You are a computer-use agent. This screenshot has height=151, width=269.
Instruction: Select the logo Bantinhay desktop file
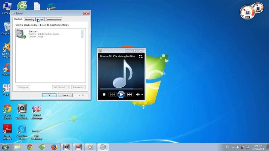point(37,135)
